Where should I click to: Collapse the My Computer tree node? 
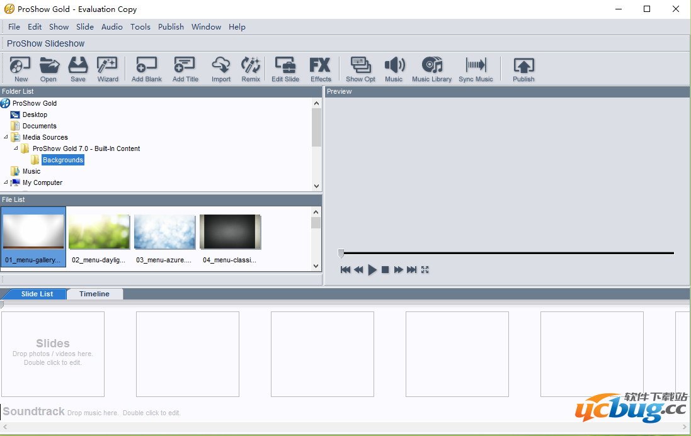(x=6, y=182)
